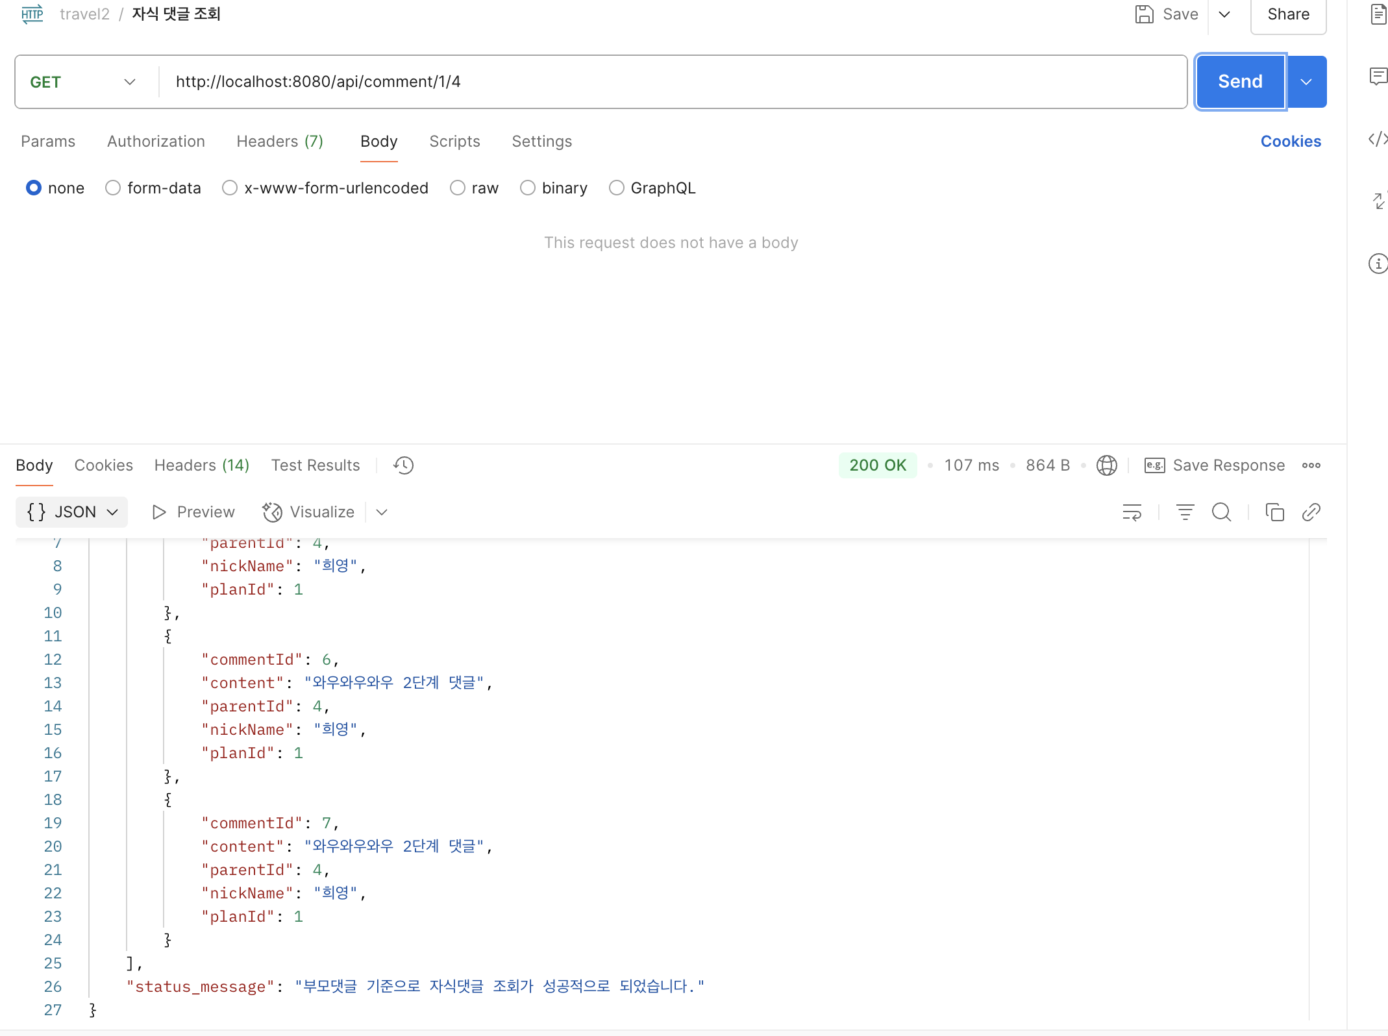The image size is (1388, 1036).
Task: Open the Cookies link
Action: coord(1291,142)
